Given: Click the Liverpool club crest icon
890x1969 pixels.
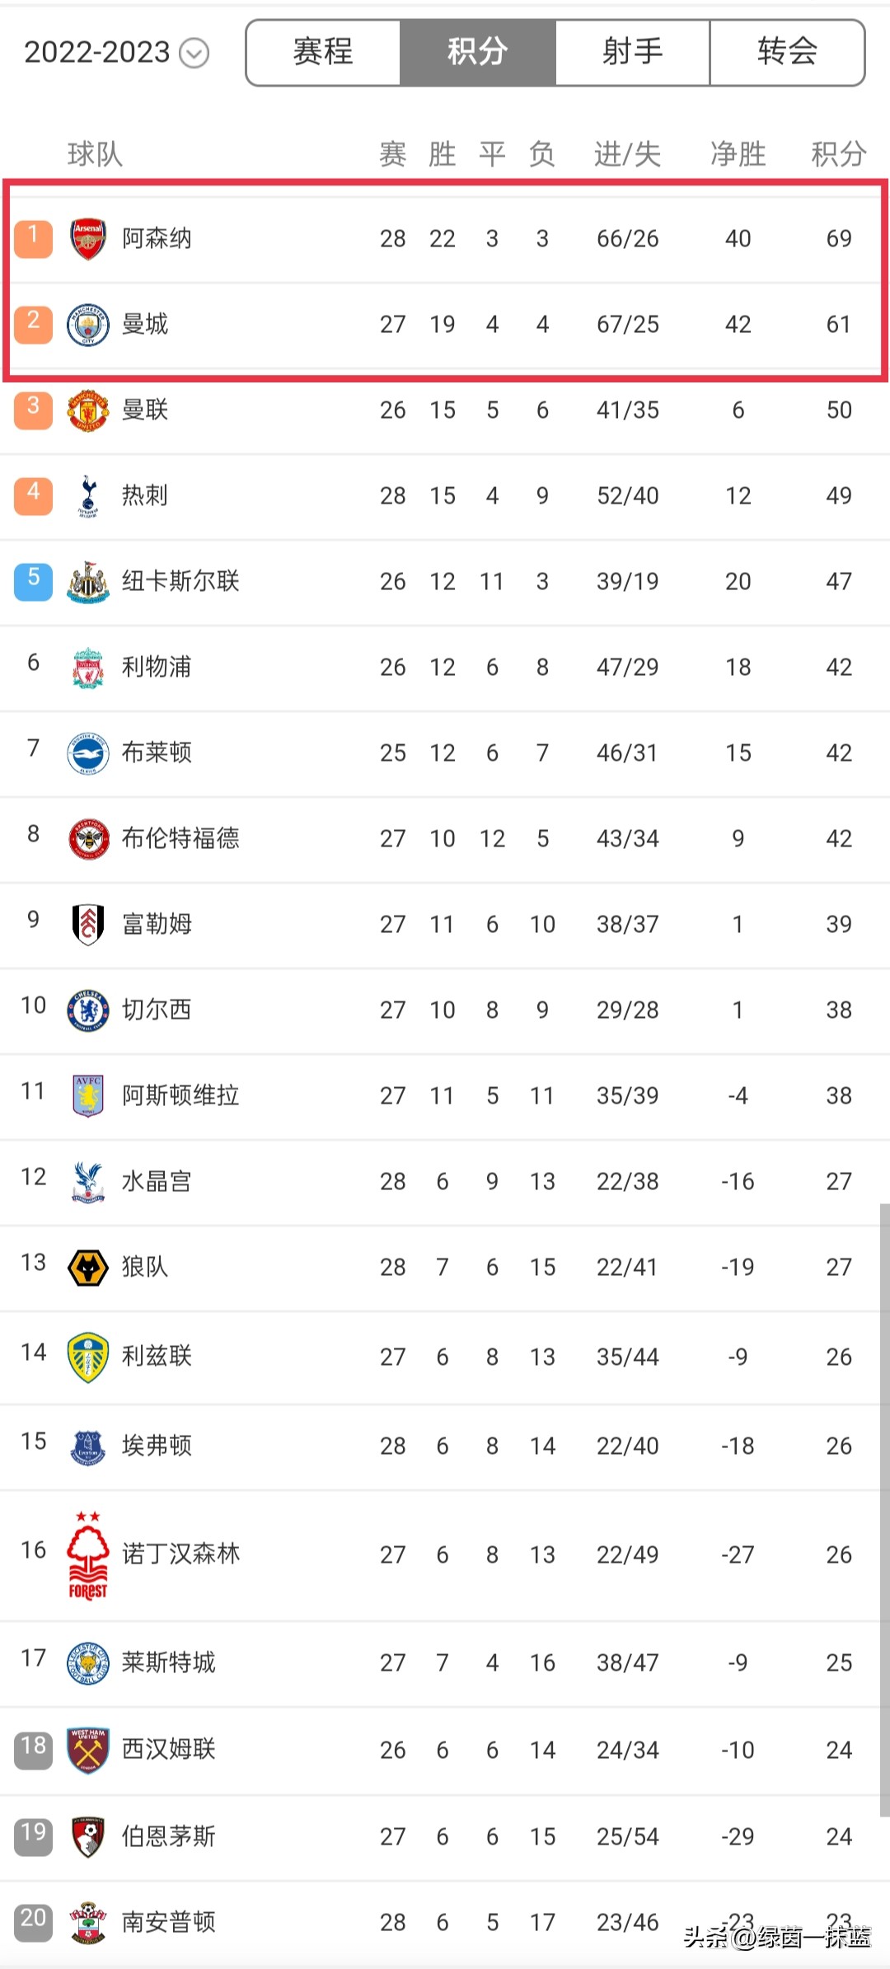Looking at the screenshot, I should (x=87, y=668).
